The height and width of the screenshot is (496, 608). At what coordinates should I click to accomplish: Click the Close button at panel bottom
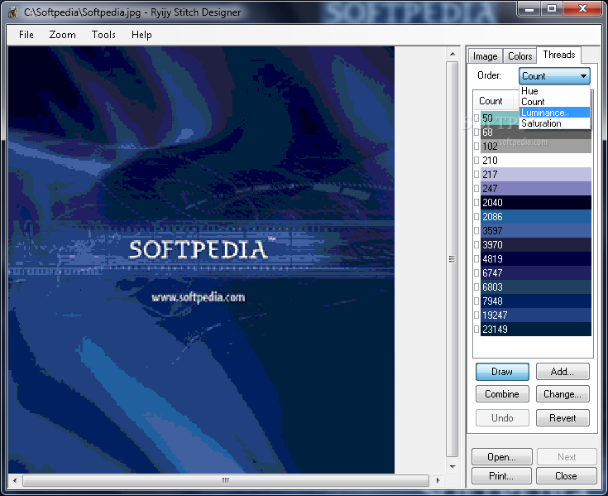(566, 476)
